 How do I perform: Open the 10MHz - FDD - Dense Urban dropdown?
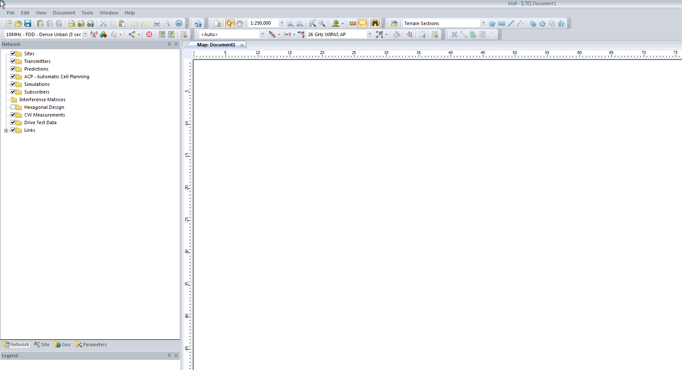(85, 34)
